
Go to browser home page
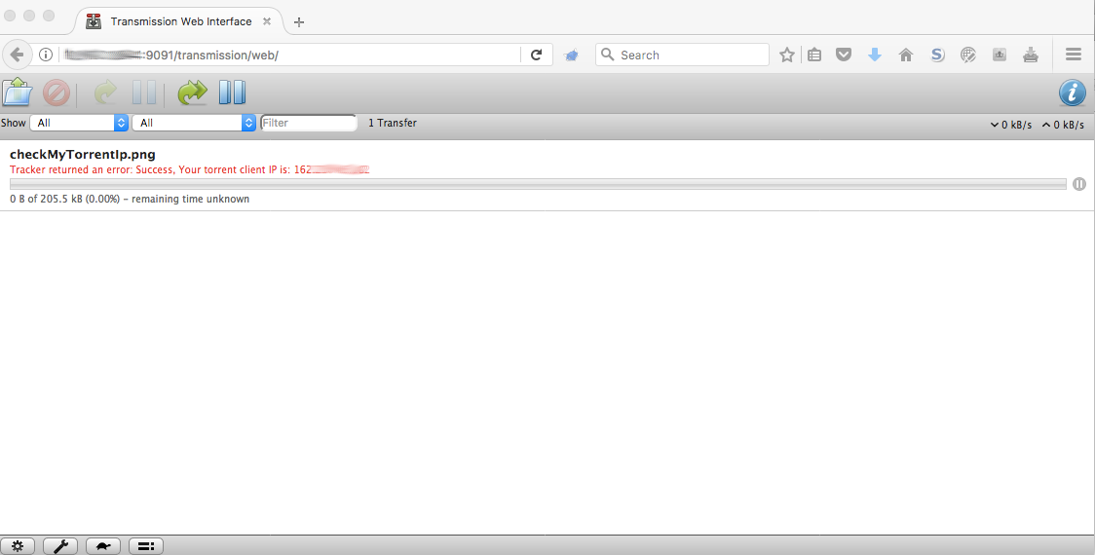point(906,55)
